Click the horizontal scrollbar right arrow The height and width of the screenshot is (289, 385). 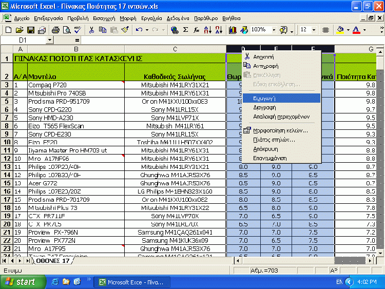(x=370, y=261)
